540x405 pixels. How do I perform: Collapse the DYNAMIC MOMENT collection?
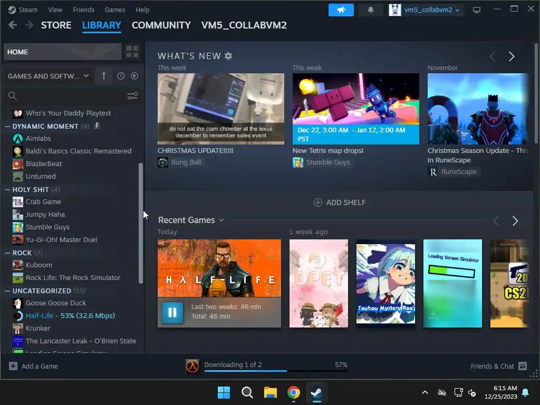point(7,127)
